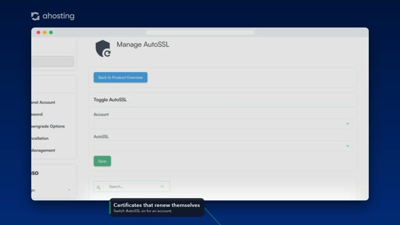Screen dimensions: 400x225
Task: Clear the search with the X icon
Action: click(162, 186)
